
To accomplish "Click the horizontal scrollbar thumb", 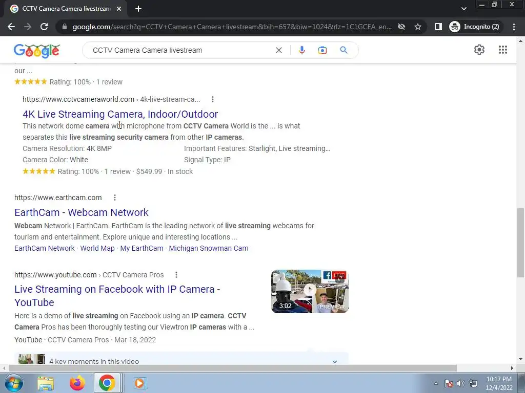I will (x=232, y=368).
